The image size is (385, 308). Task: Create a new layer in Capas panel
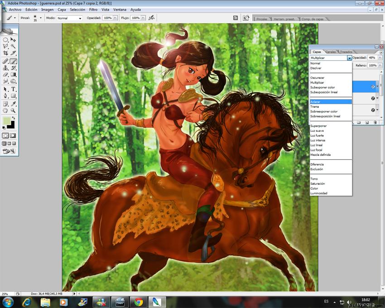click(x=367, y=122)
